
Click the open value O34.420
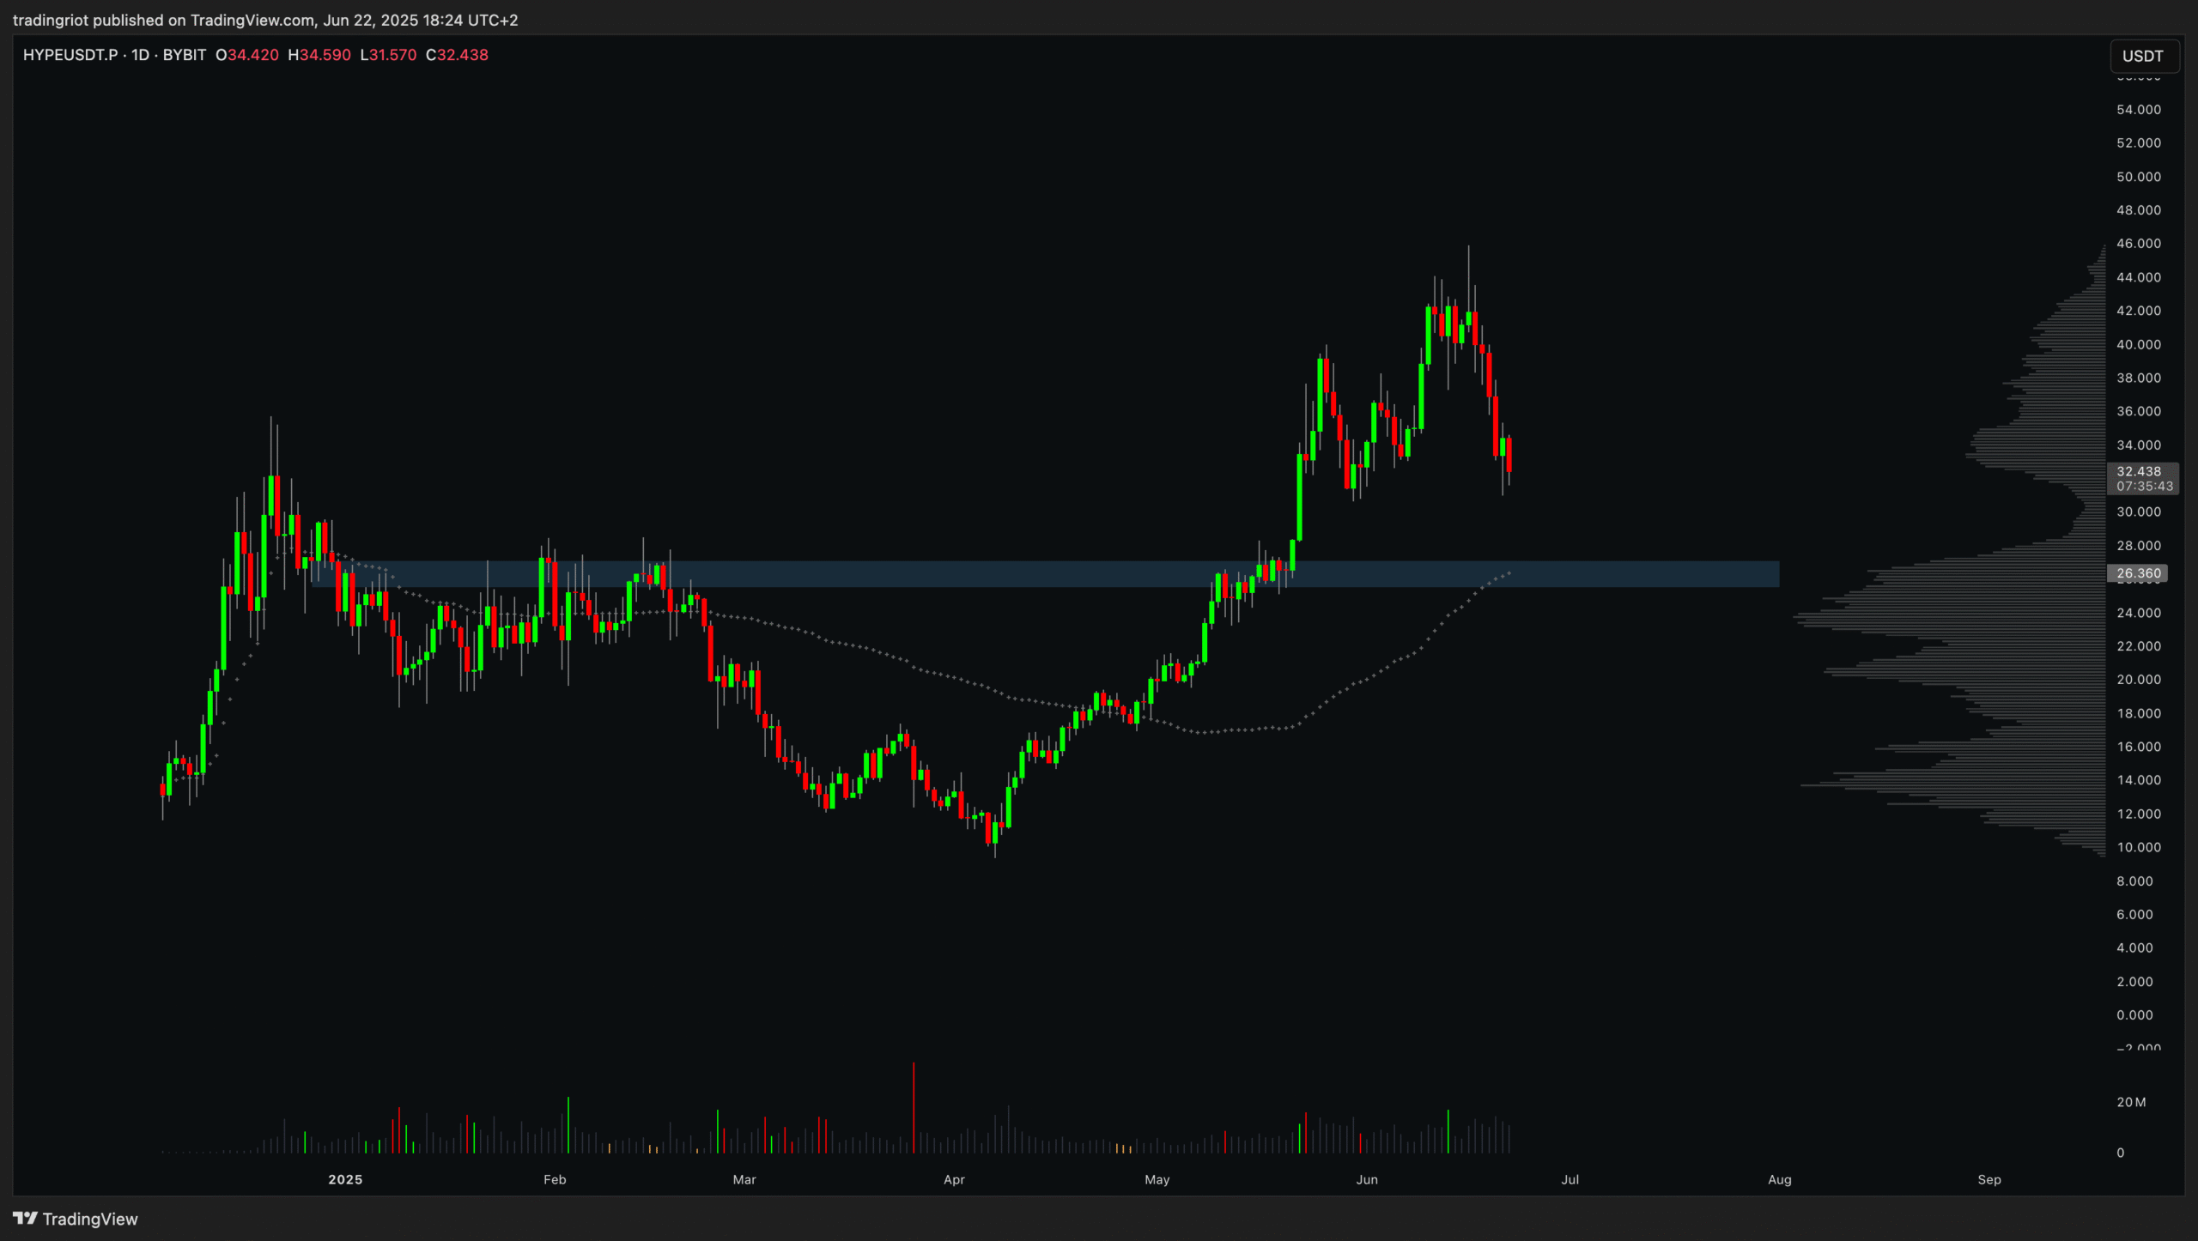pyautogui.click(x=247, y=55)
